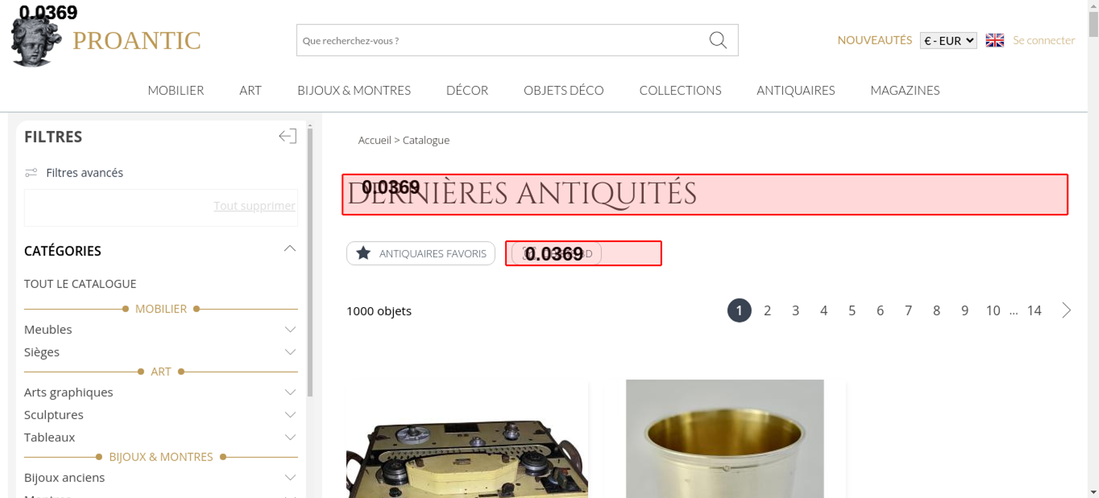Switch language via UK flag icon
This screenshot has width=1099, height=498.
(995, 40)
